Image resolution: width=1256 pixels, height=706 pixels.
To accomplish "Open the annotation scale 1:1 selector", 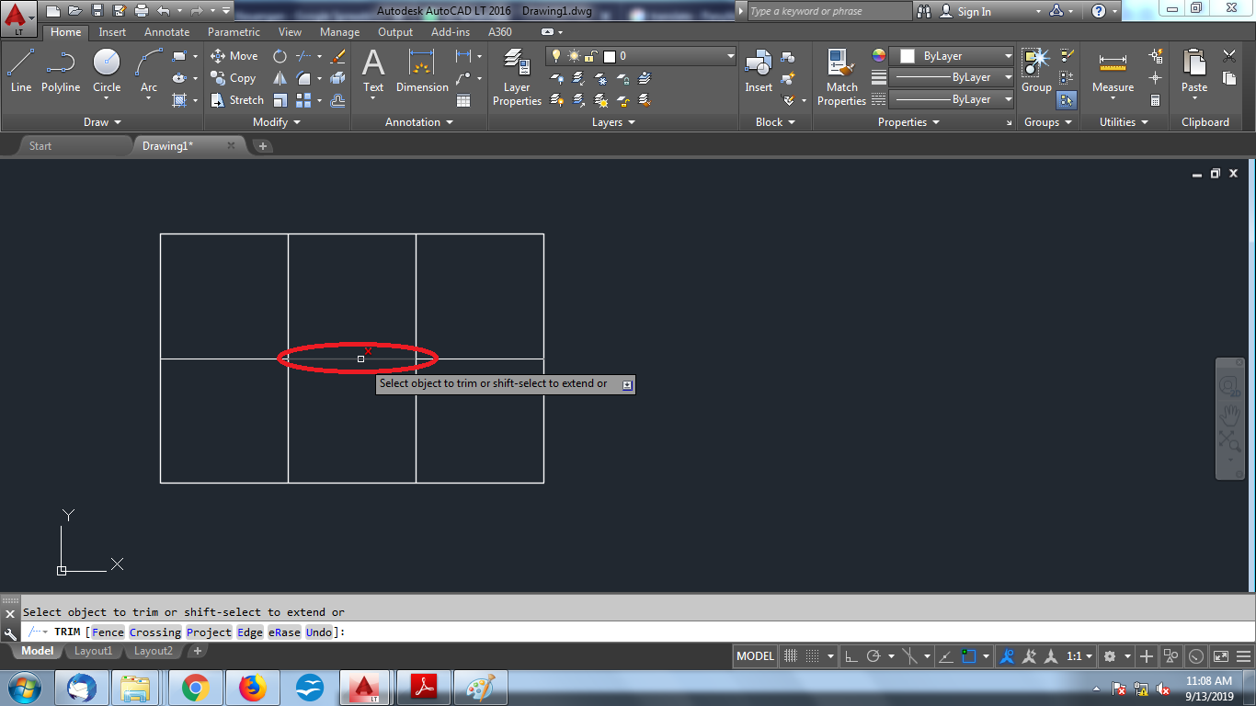I will [1078, 655].
